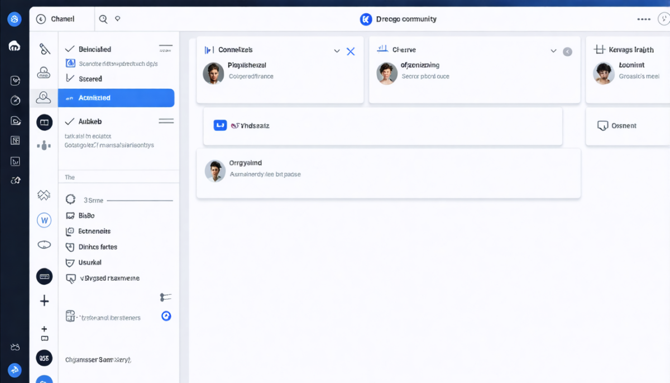Screen dimensions: 670x383
Task: Click the icon next to Ectneneits
Action: [70, 231]
